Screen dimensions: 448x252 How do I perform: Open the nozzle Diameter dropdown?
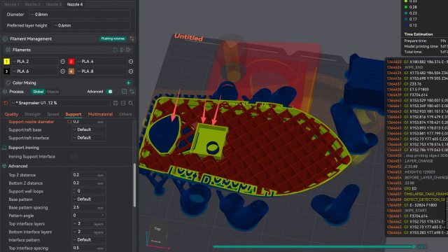pos(80,14)
